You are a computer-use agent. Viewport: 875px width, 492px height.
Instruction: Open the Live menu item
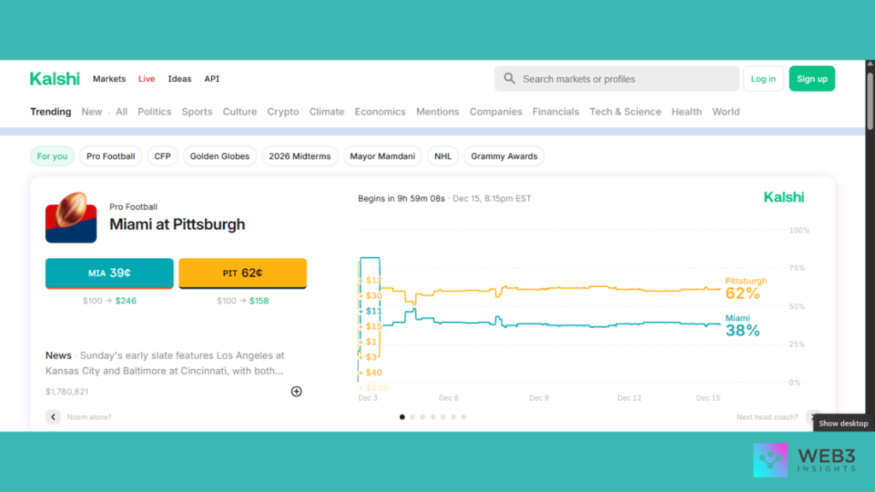click(x=147, y=79)
